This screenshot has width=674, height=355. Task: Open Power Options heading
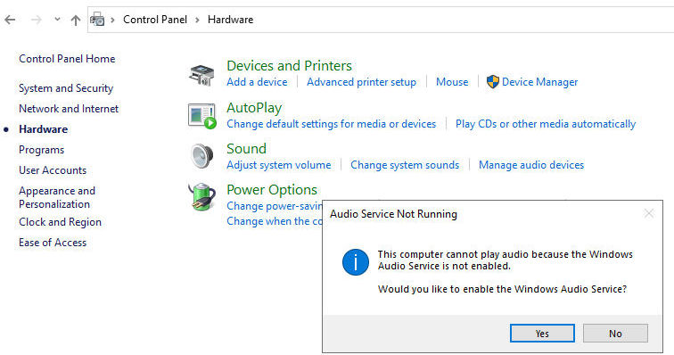pyautogui.click(x=272, y=189)
